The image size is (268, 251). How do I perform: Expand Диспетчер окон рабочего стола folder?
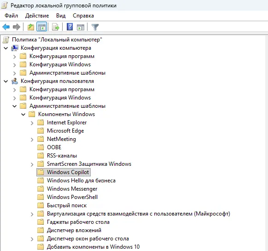click(x=32, y=239)
